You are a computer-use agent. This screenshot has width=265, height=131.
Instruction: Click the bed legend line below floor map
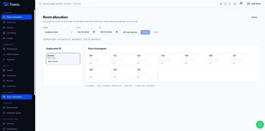(120, 86)
